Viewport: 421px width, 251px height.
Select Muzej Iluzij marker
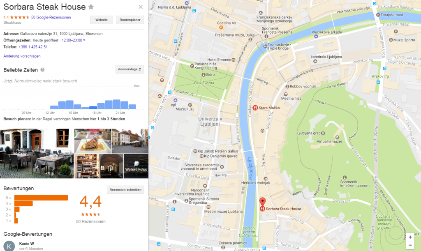point(190,105)
